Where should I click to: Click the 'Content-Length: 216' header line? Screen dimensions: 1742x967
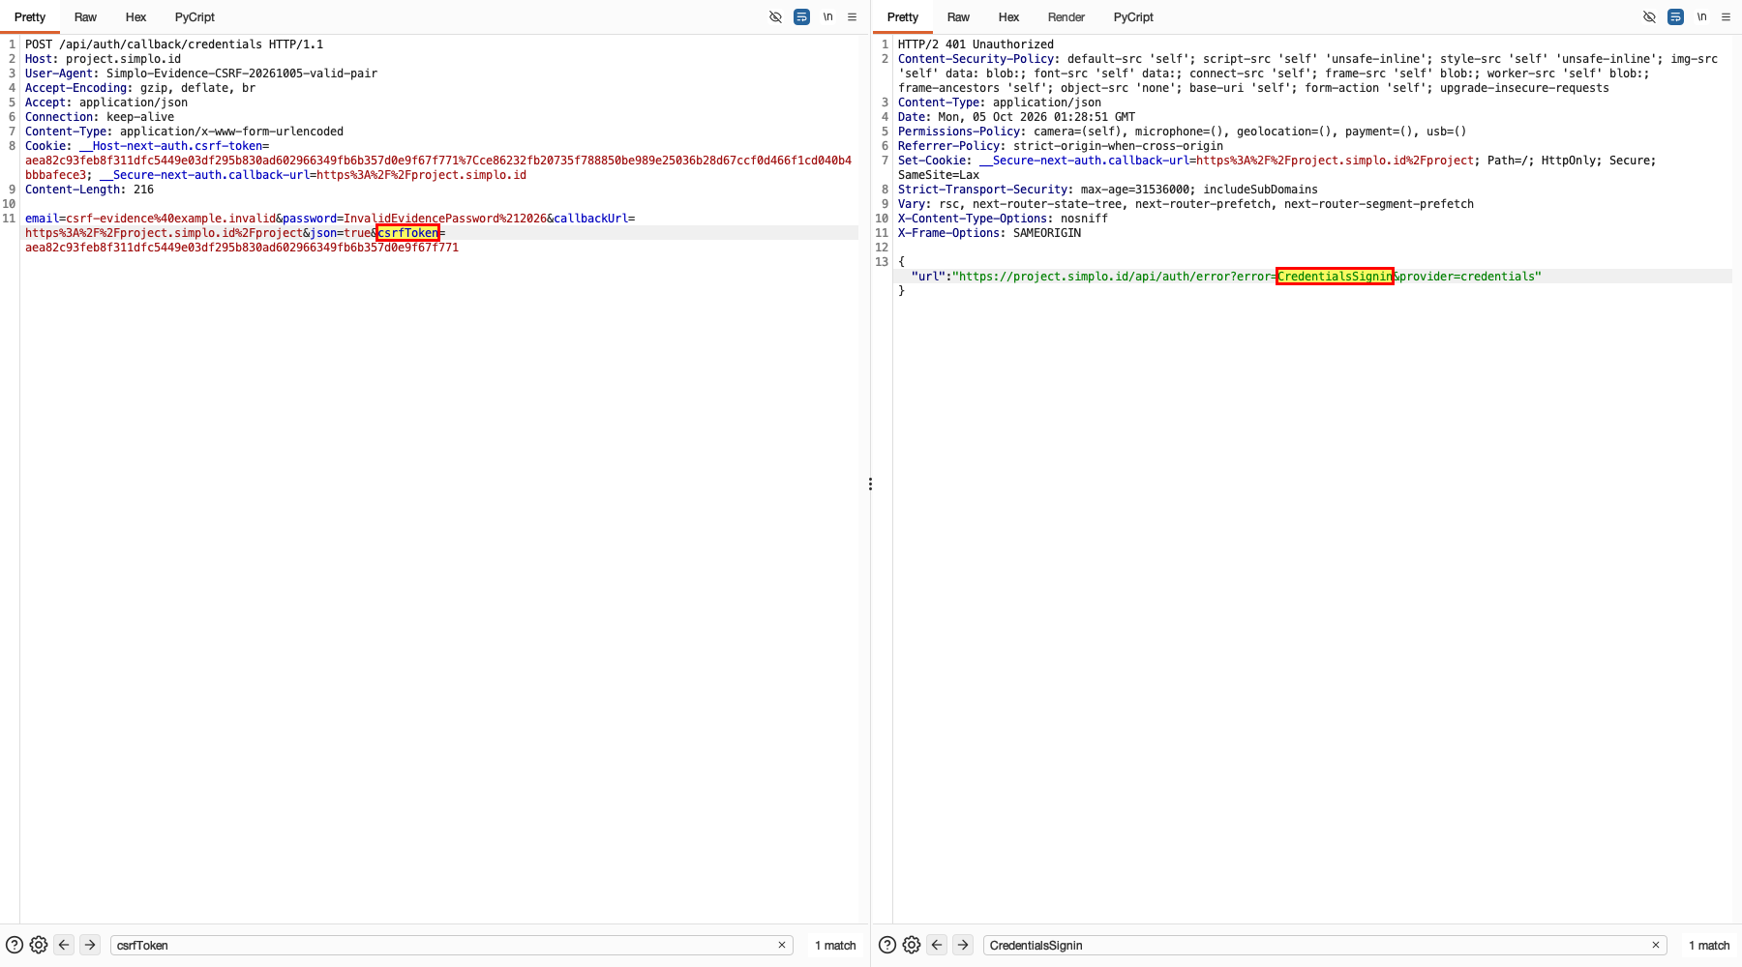[x=89, y=190]
